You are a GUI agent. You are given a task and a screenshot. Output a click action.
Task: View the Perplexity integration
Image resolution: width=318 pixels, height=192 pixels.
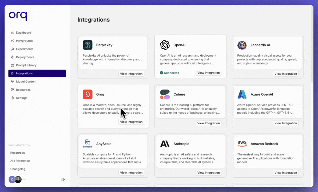pos(131,74)
